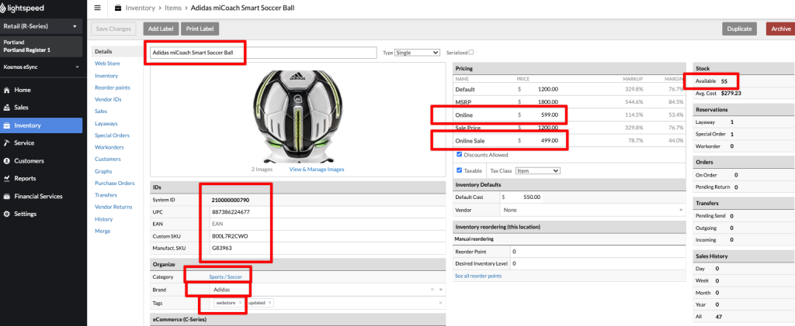
Task: Click the soccer ball product image
Action: pyautogui.click(x=297, y=117)
